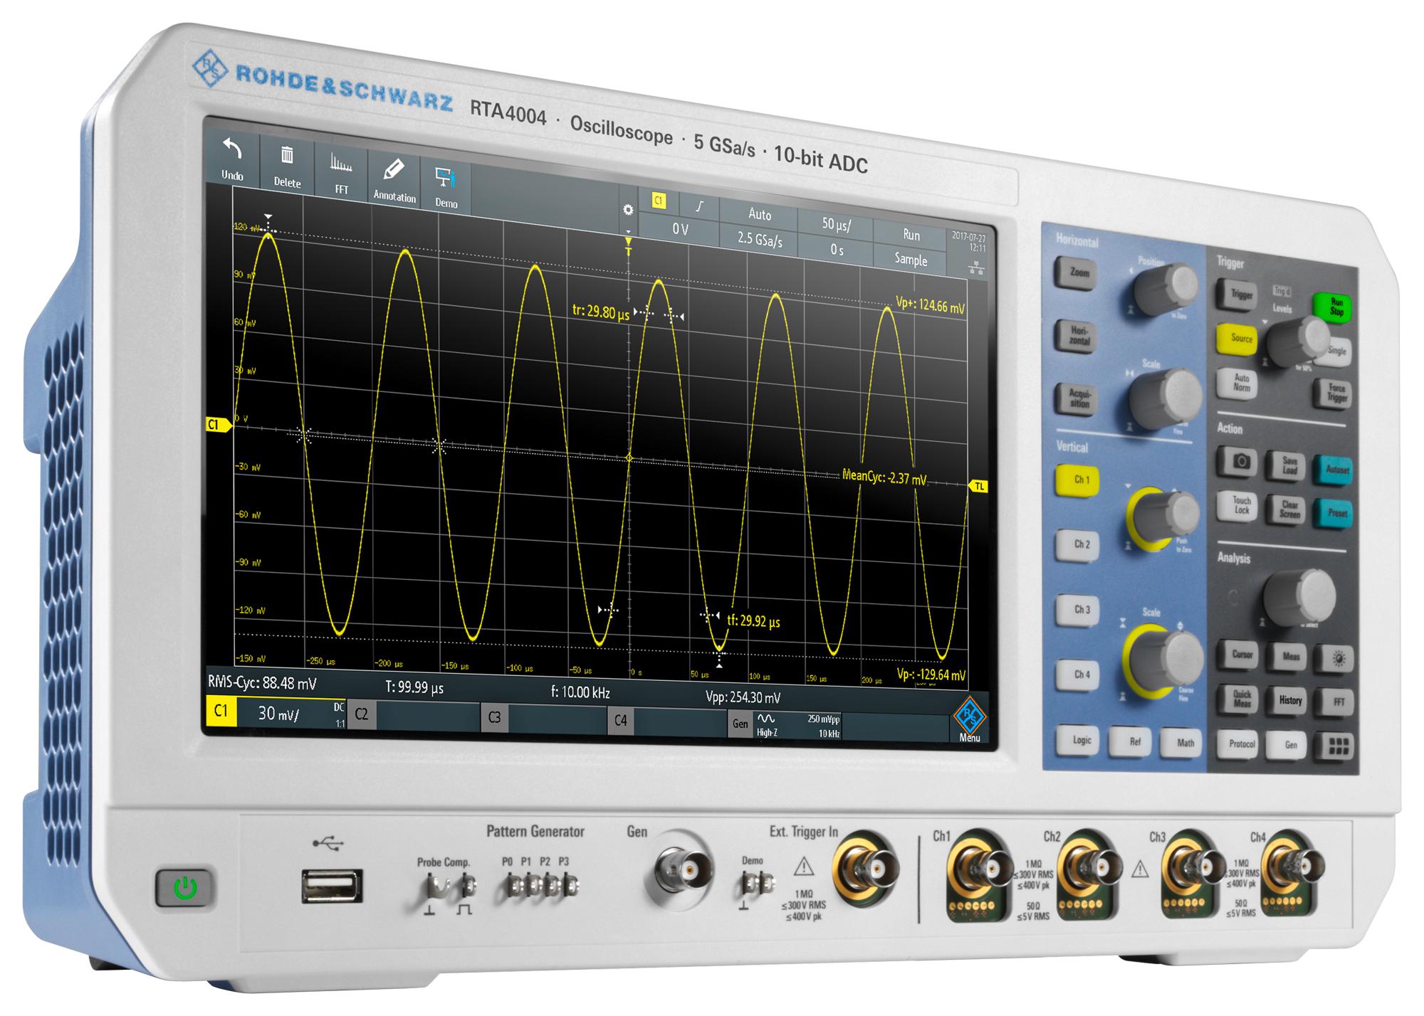This screenshot has height=1016, width=1424.
Task: Open the Sample acquisition mode field
Action: [911, 260]
